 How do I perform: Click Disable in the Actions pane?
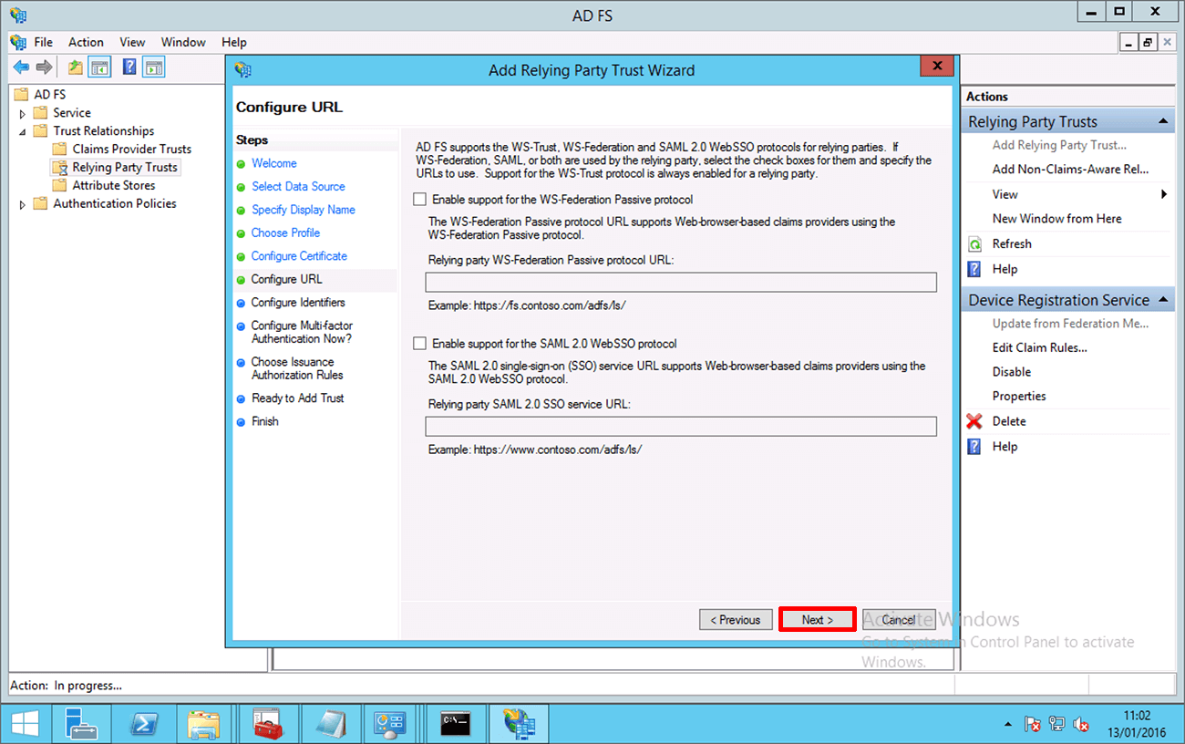(1012, 372)
